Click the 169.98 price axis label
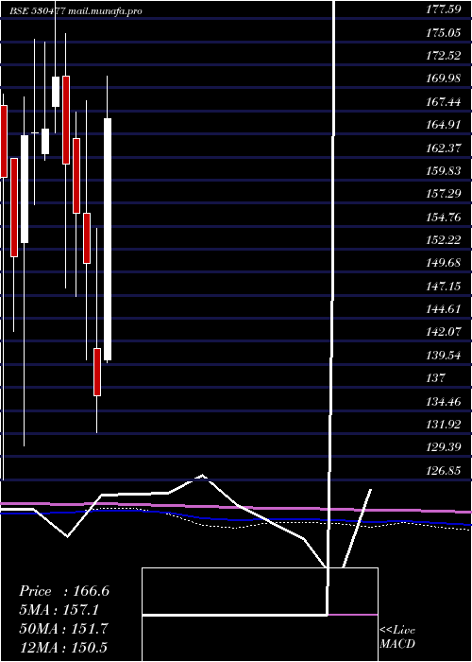 tap(444, 78)
